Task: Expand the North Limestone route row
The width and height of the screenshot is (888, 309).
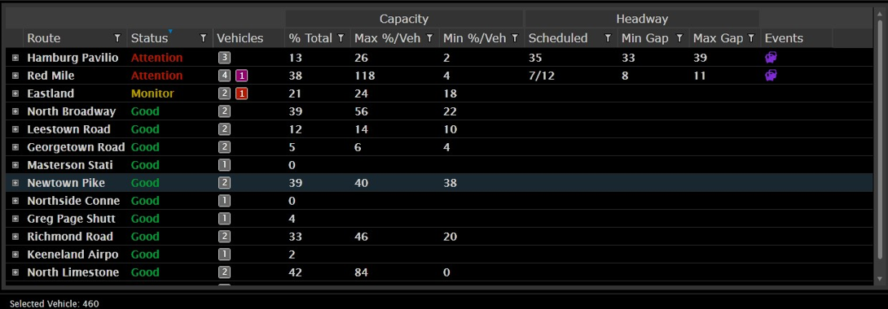Action: click(15, 272)
